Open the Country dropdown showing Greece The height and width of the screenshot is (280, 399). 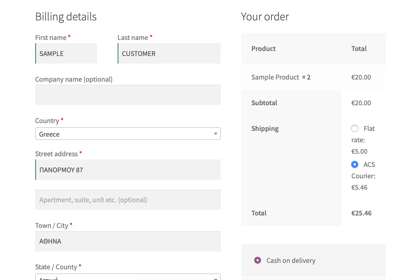pos(128,134)
